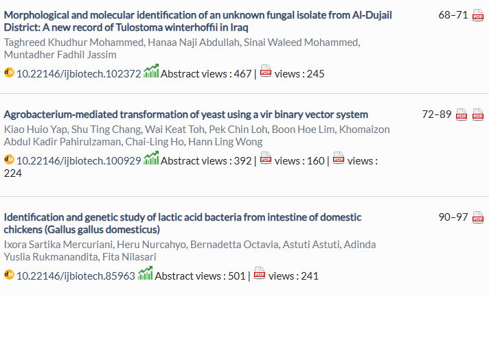This screenshot has width=489, height=342.
Task: Open second PDF icon beside pages 72–89
Action: pyautogui.click(x=478, y=114)
